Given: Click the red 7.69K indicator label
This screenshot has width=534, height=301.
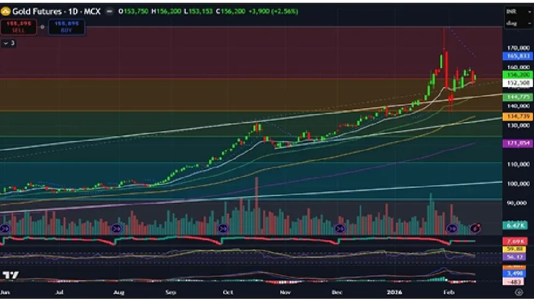Looking at the screenshot, I should pos(515,241).
